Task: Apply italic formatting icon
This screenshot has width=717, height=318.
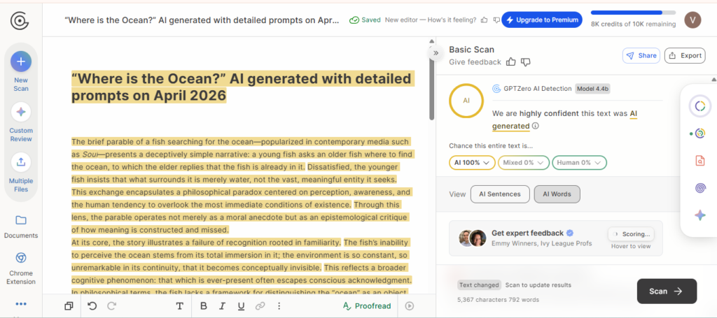Action: click(x=222, y=305)
